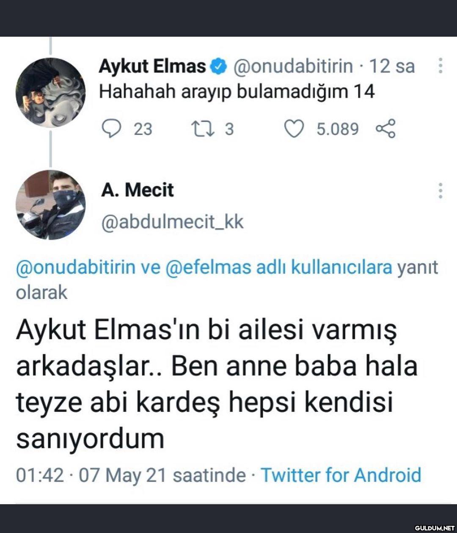Open Aykut Elmas tweet options menu
This screenshot has height=533, width=457.
tap(440, 66)
